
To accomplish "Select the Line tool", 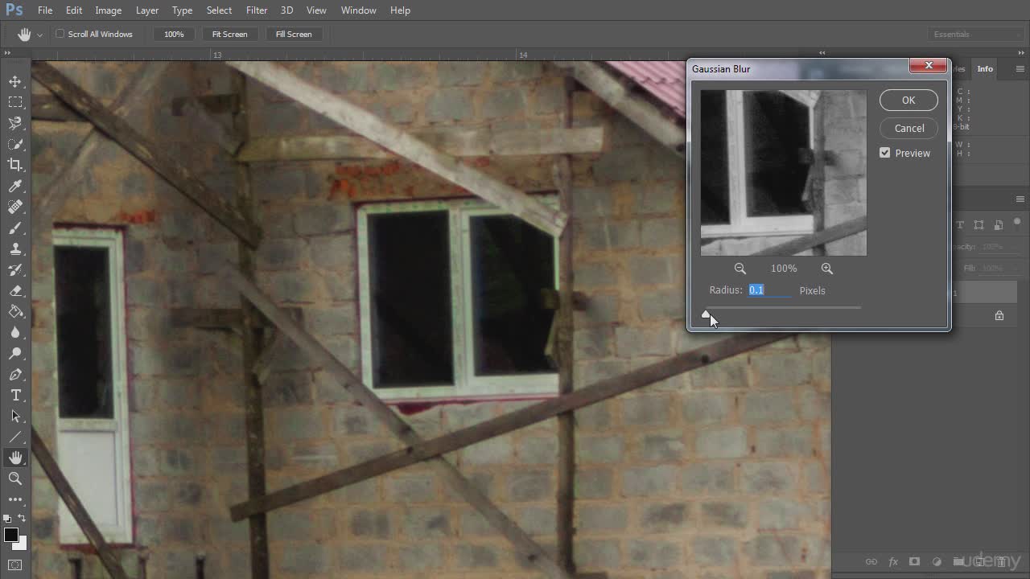I will tap(15, 437).
